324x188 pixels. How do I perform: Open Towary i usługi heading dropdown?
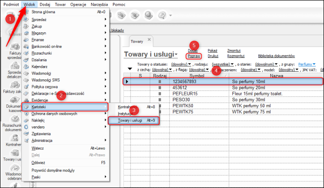click(151, 54)
